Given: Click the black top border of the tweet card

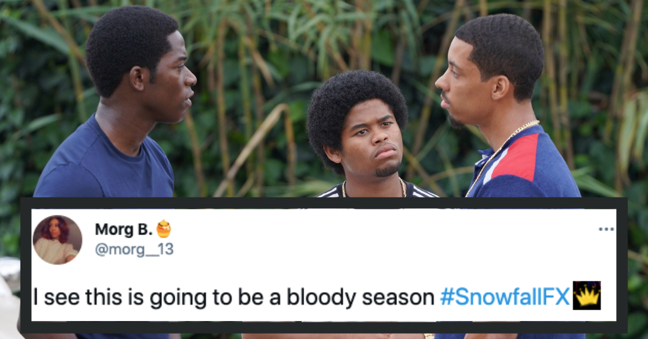Looking at the screenshot, I should pyautogui.click(x=324, y=203).
